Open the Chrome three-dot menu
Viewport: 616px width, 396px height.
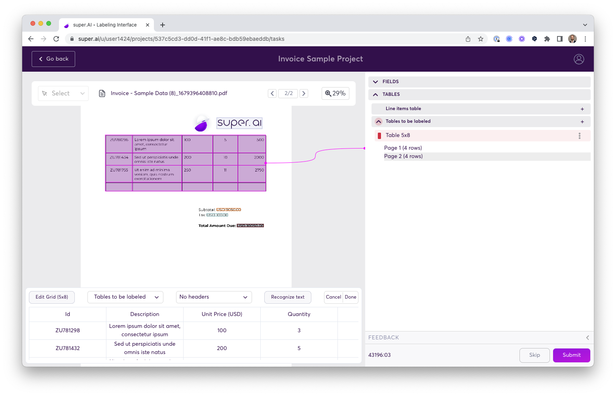(x=585, y=39)
